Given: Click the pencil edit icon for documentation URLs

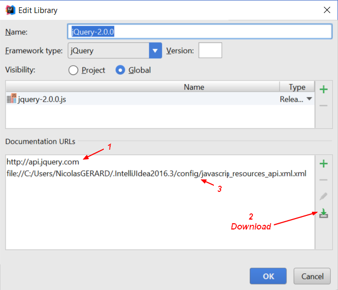Looking at the screenshot, I should pos(323,197).
